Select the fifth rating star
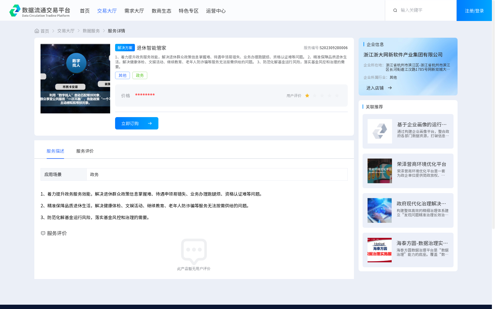 click(337, 96)
